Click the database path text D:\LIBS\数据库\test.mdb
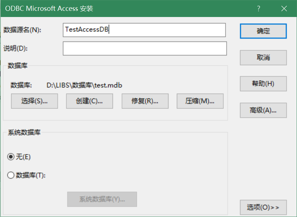This screenshot has height=217, width=297. tap(84, 85)
